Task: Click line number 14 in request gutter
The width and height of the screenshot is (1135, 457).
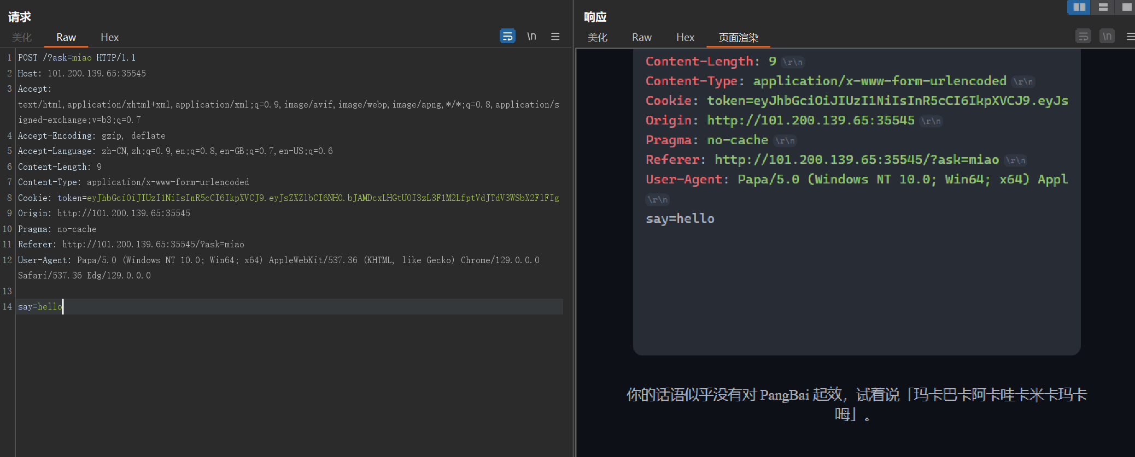Action: click(x=7, y=306)
